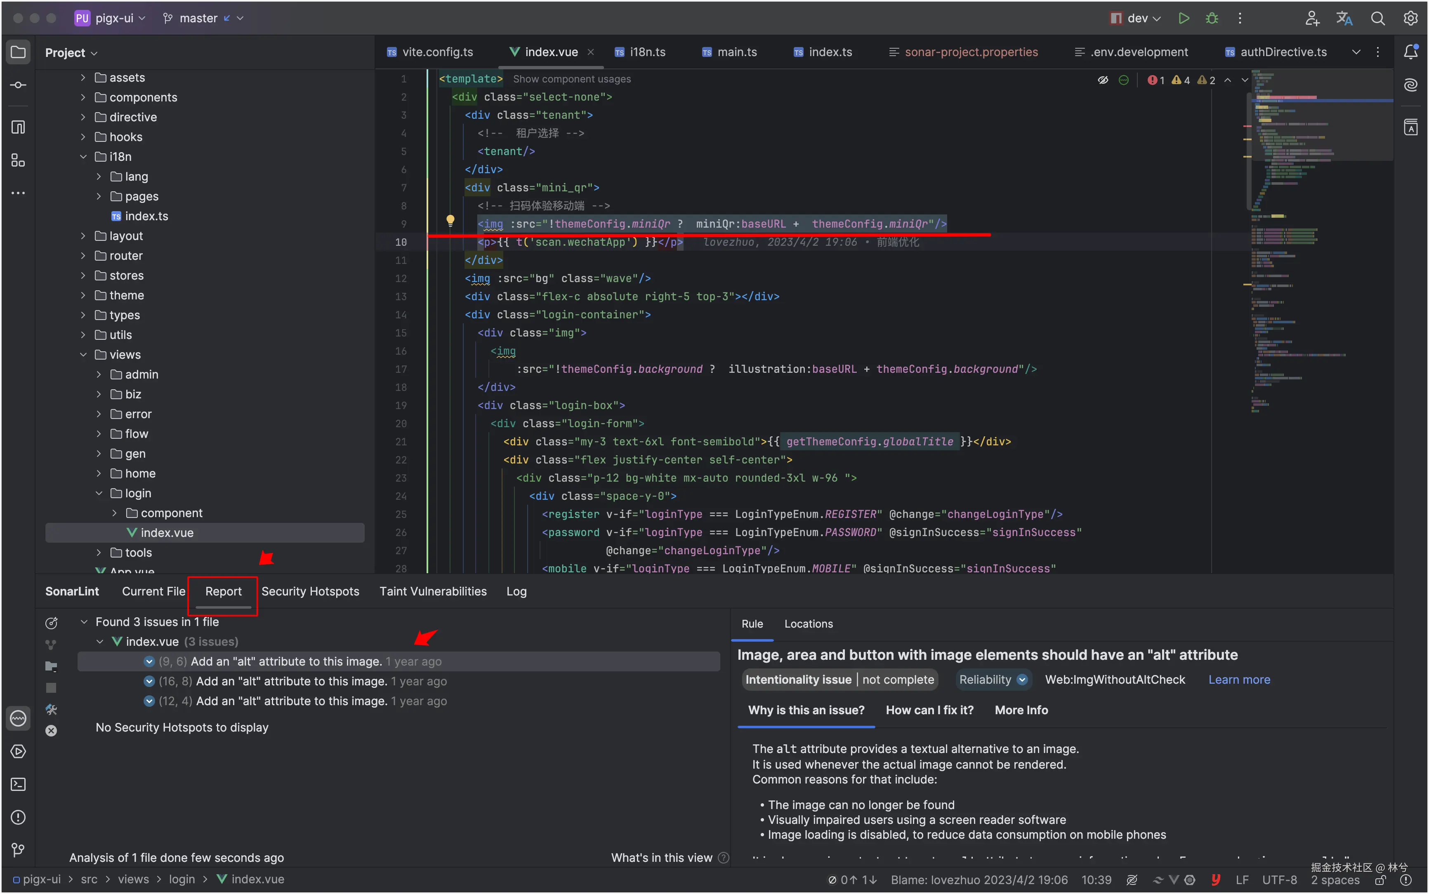Open IDE notifications bell icon
This screenshot has width=1429, height=894.
coord(1411,52)
